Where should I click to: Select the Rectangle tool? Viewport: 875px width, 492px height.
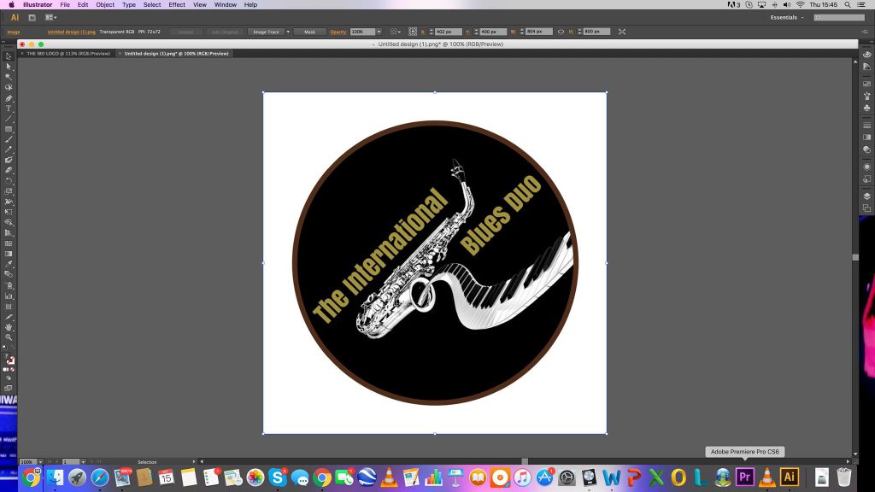tap(9, 129)
